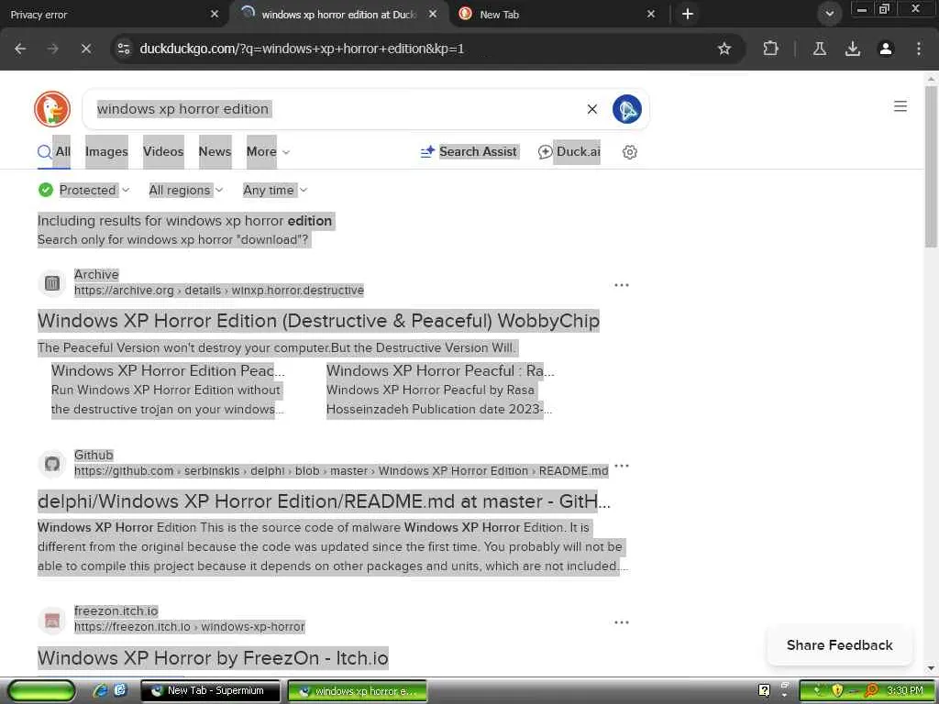939x704 pixels.
Task: Open the Chrome Labs flask icon
Action: 819,49
